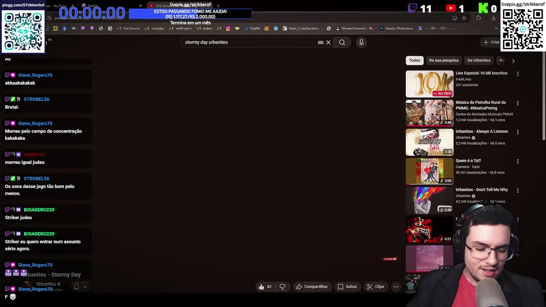546x307 pixels.
Task: Open a new browser tab with plus
Action: pos(218,6)
